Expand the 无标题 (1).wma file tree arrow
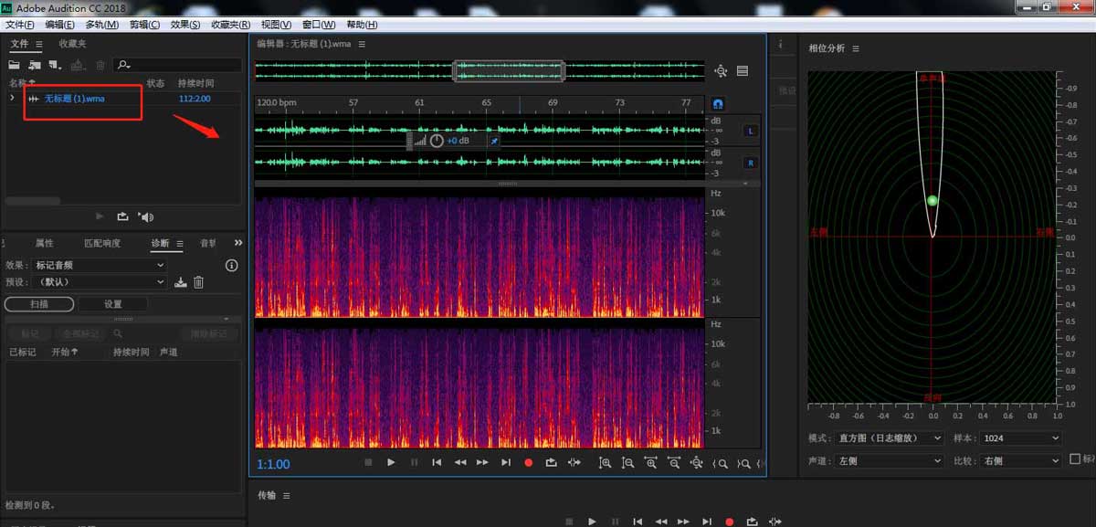The width and height of the screenshot is (1096, 527). [12, 98]
